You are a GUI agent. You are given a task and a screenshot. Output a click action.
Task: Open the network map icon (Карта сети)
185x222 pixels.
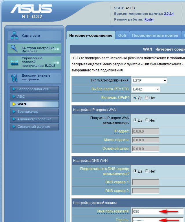14,36
